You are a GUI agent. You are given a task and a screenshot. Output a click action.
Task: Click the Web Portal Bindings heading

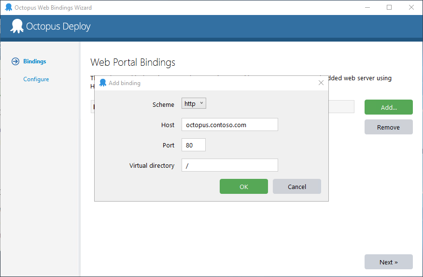coord(133,62)
